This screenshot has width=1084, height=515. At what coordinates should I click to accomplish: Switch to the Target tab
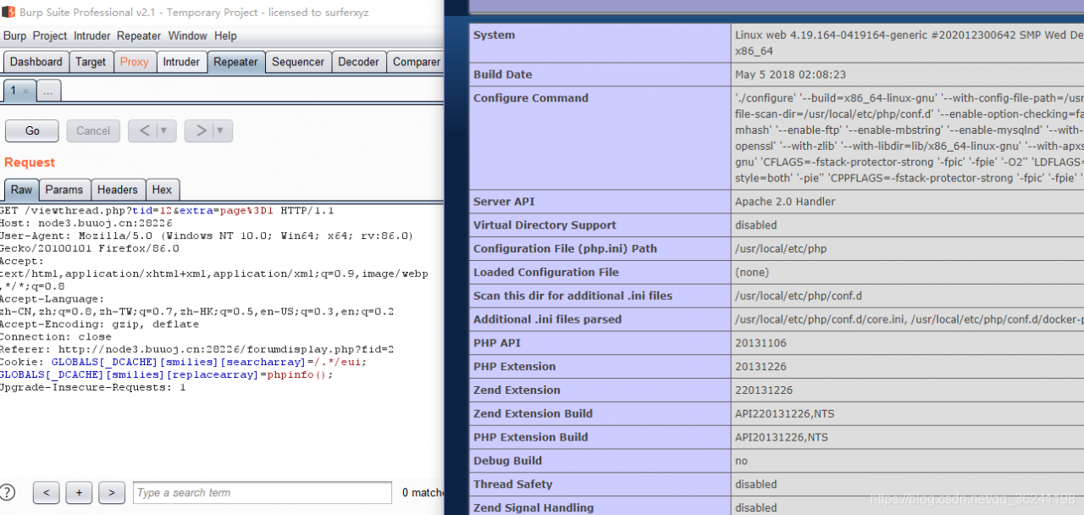[x=91, y=62]
